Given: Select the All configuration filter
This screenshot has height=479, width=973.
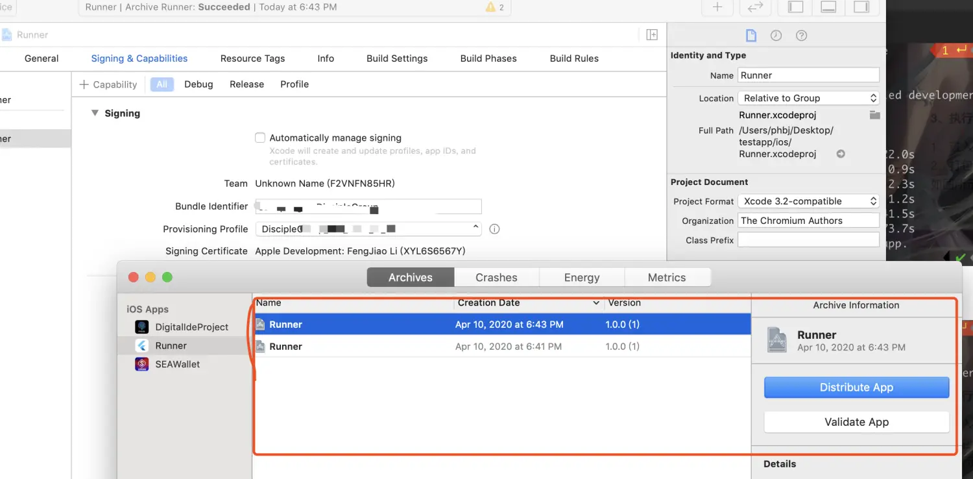Looking at the screenshot, I should (x=162, y=84).
